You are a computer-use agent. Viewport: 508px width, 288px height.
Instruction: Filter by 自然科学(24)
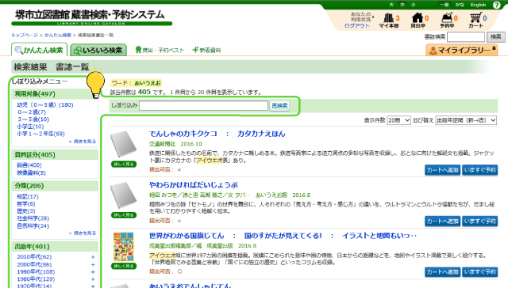[x=33, y=226]
